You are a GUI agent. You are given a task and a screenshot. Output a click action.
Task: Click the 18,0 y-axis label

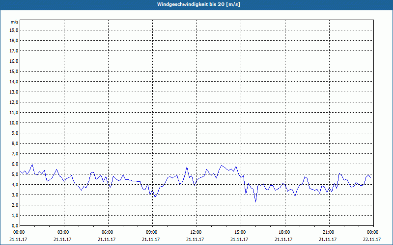tap(14, 41)
